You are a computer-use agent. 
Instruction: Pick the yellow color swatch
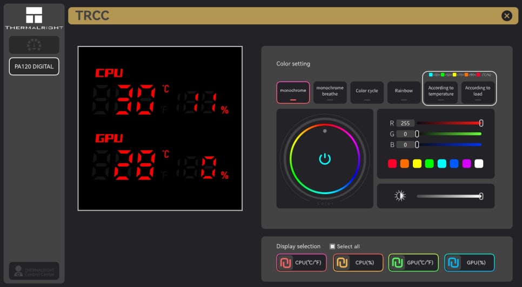pos(417,163)
